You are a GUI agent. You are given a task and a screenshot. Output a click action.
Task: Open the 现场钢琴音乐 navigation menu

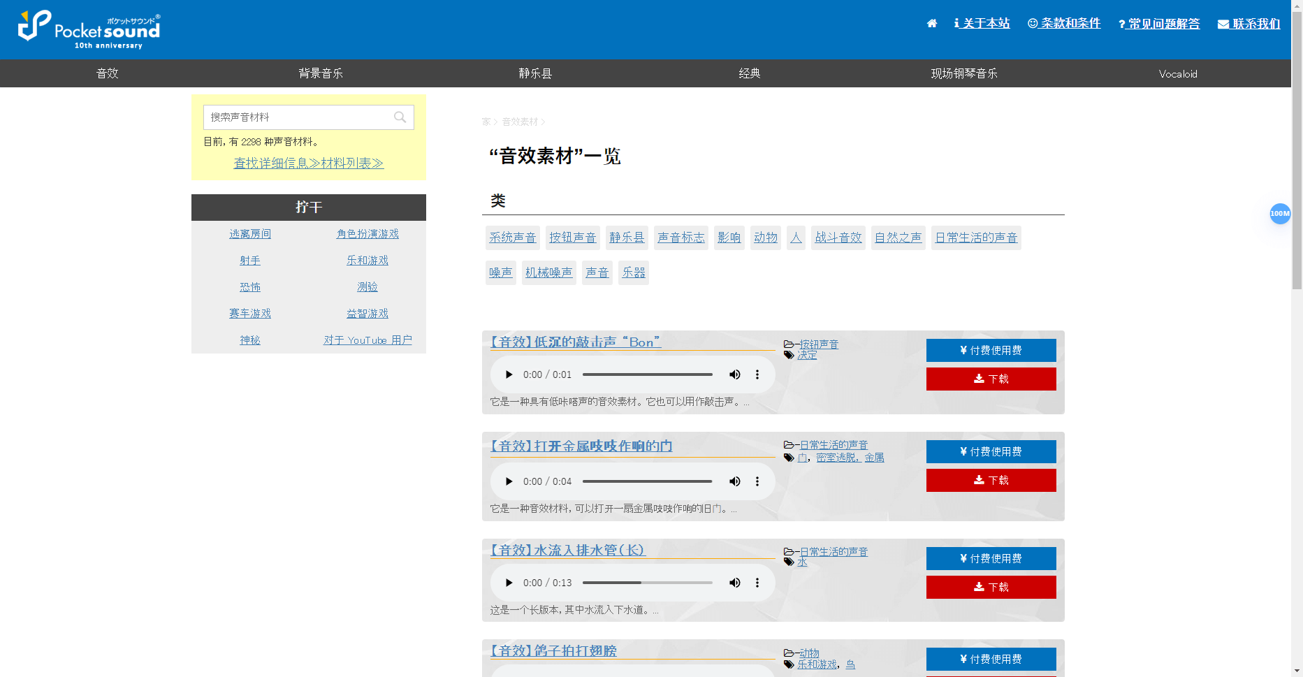coord(964,73)
